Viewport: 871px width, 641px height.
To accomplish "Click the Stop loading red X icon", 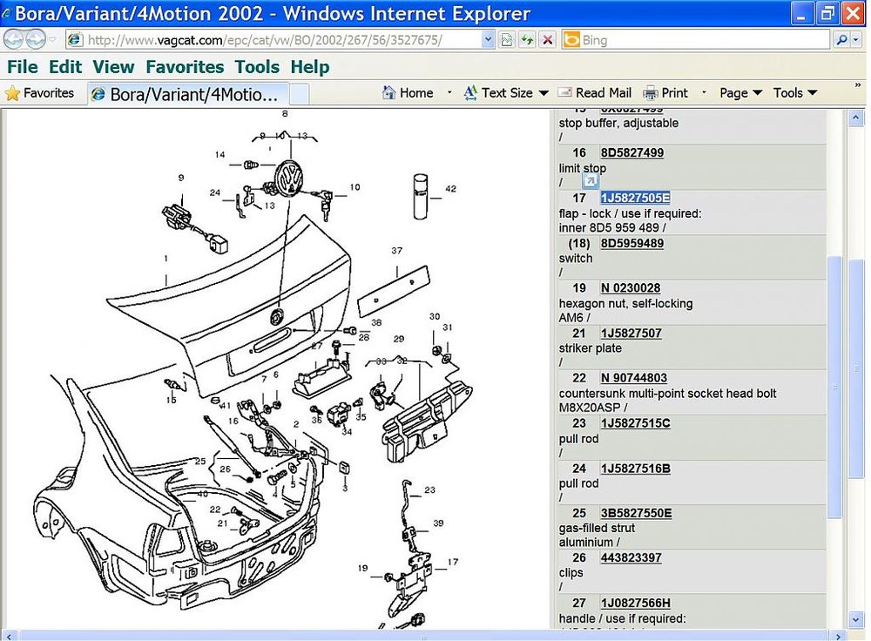I will pyautogui.click(x=548, y=40).
